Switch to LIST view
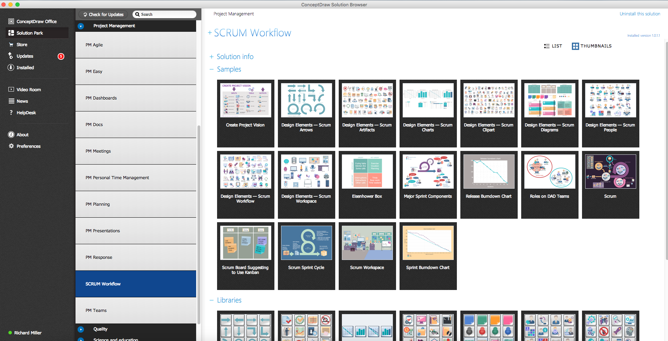Viewport: 668px width, 341px height. [x=553, y=46]
